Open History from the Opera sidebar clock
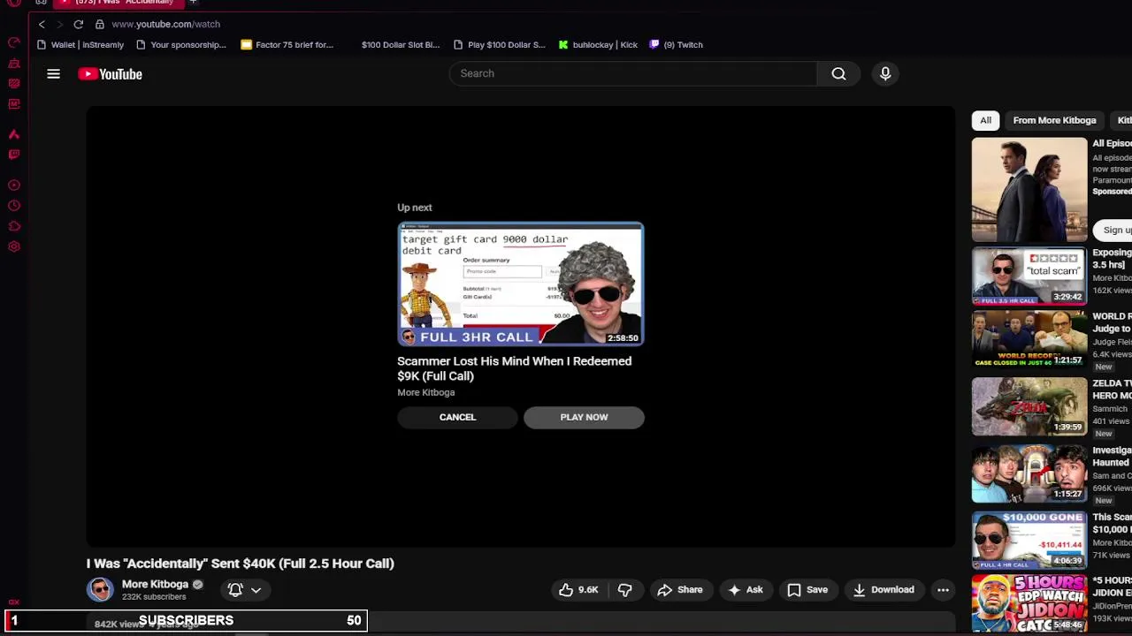Viewport: 1132px width, 636px height. click(14, 206)
